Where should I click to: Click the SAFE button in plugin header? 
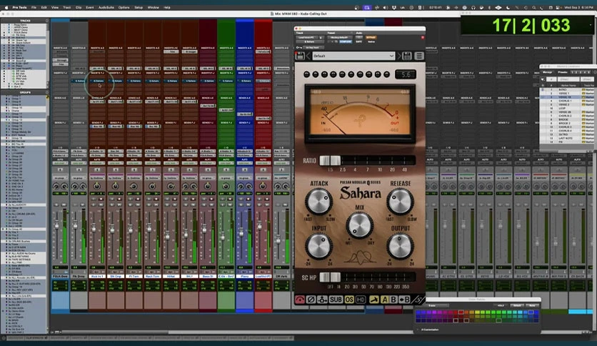tap(359, 42)
